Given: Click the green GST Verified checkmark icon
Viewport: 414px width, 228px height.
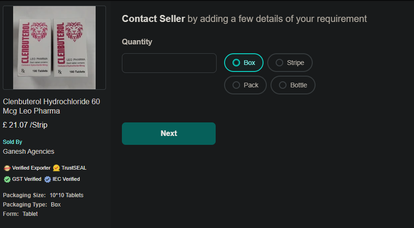Looking at the screenshot, I should (x=7, y=179).
